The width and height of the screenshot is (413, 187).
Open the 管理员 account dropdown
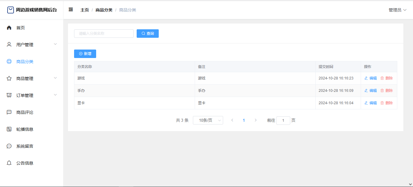tap(397, 10)
